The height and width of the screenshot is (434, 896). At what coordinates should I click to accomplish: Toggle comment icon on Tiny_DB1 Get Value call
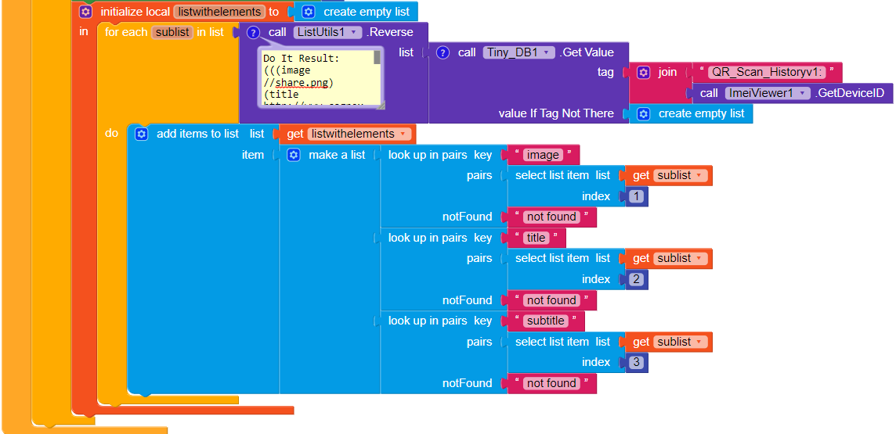[443, 52]
